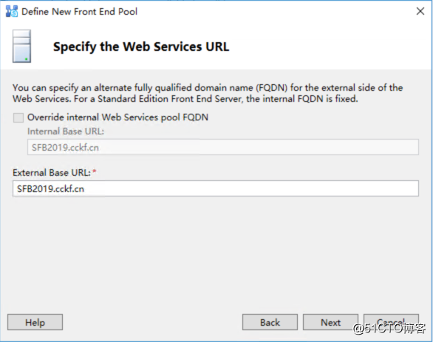Click the External Base URL label
Screen dimensions: 433x342
point(52,173)
